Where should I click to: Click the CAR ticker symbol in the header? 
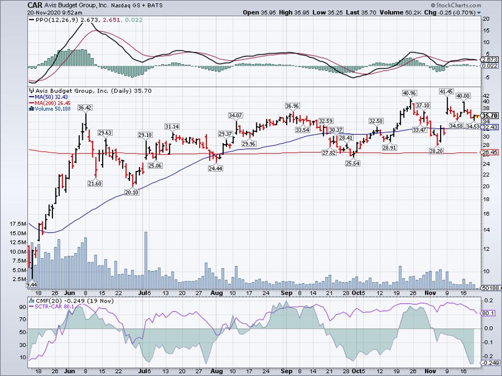35,5
